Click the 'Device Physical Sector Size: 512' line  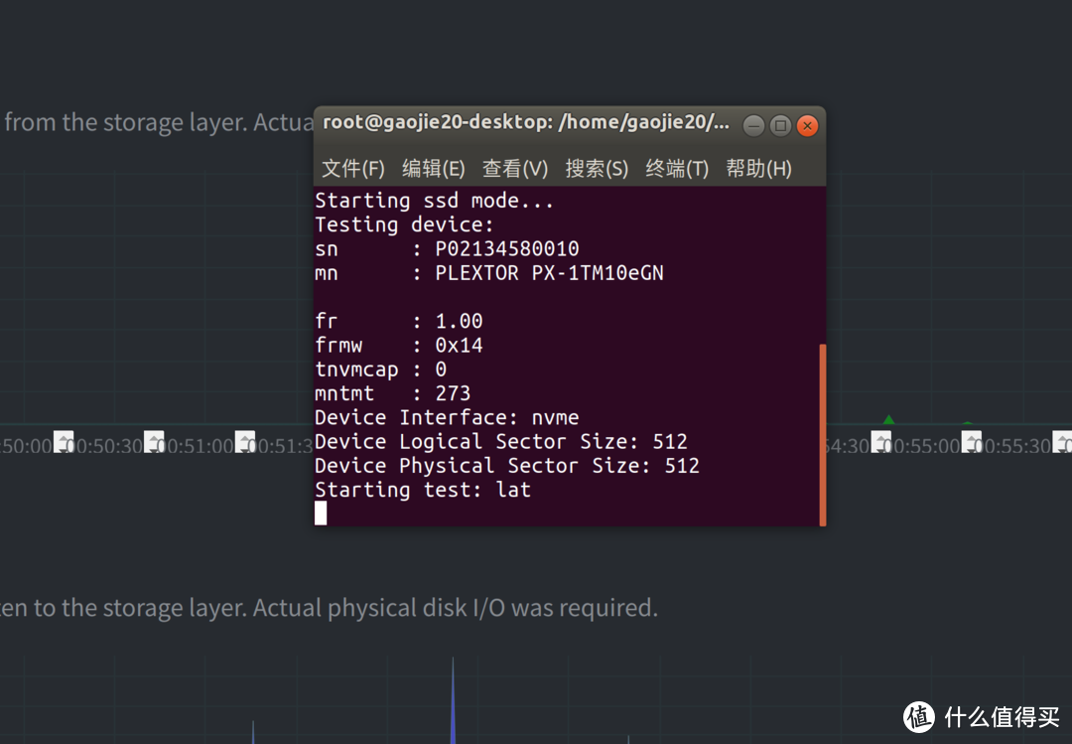click(506, 466)
